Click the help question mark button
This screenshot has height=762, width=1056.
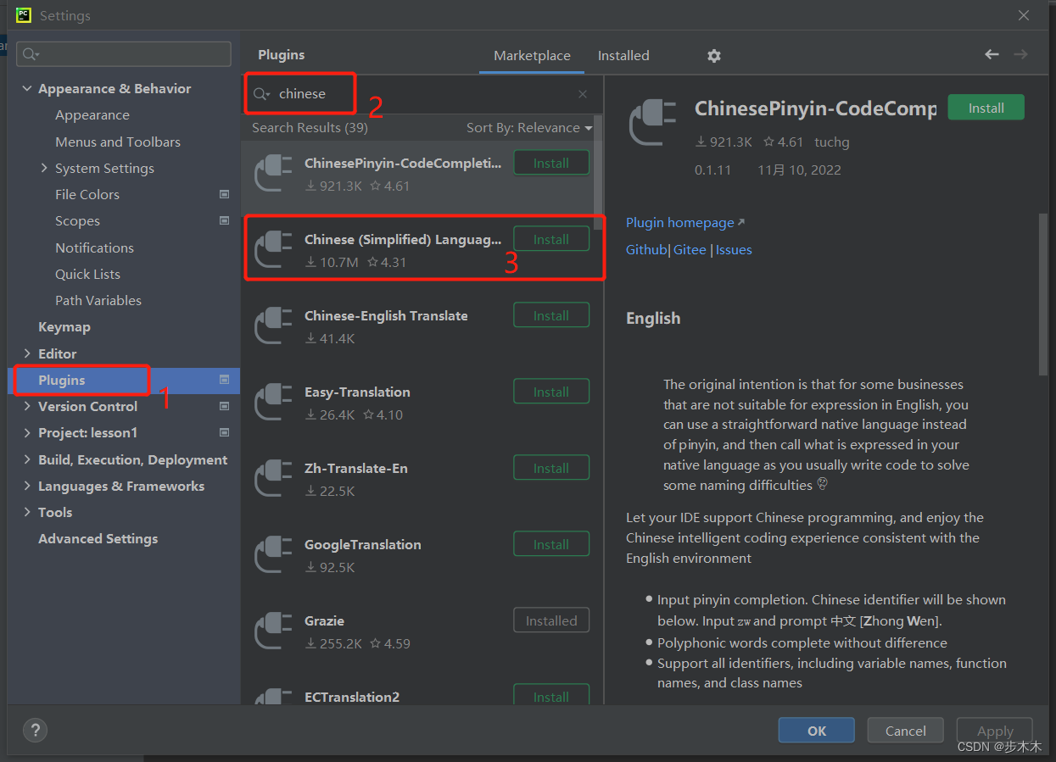tap(35, 730)
